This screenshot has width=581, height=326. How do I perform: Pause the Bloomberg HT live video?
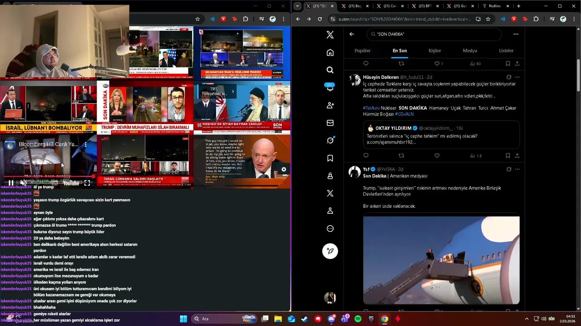[x=11, y=183]
